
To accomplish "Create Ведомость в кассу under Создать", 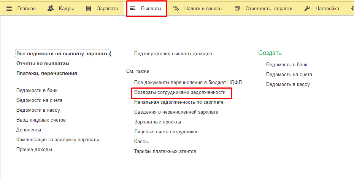I will point(288,84).
